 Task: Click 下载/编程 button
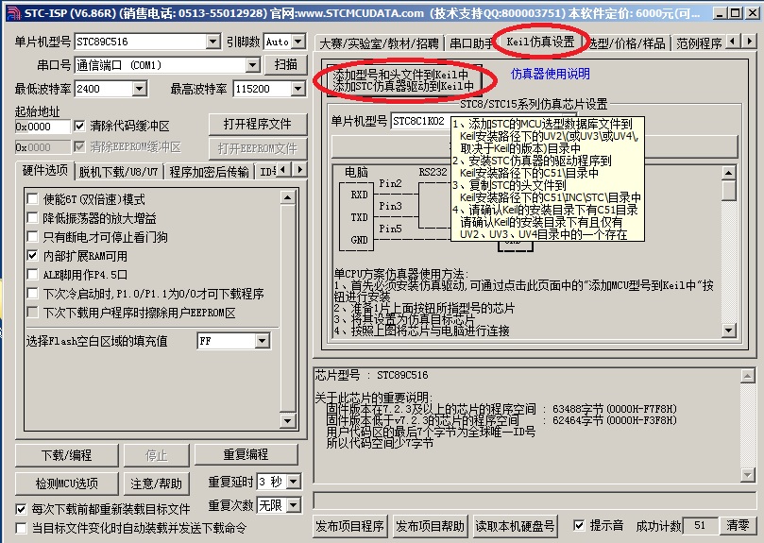(66, 455)
